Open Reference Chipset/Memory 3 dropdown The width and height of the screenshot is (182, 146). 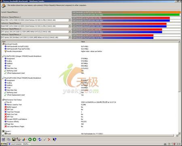click(70, 32)
